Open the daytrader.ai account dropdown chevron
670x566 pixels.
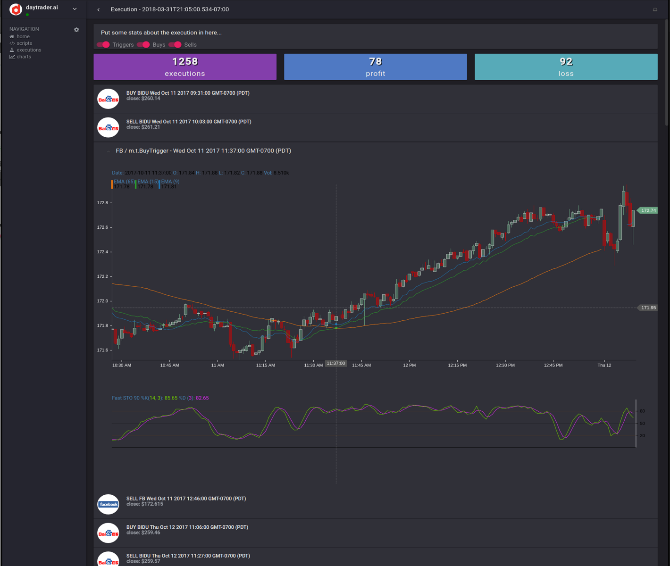point(74,8)
